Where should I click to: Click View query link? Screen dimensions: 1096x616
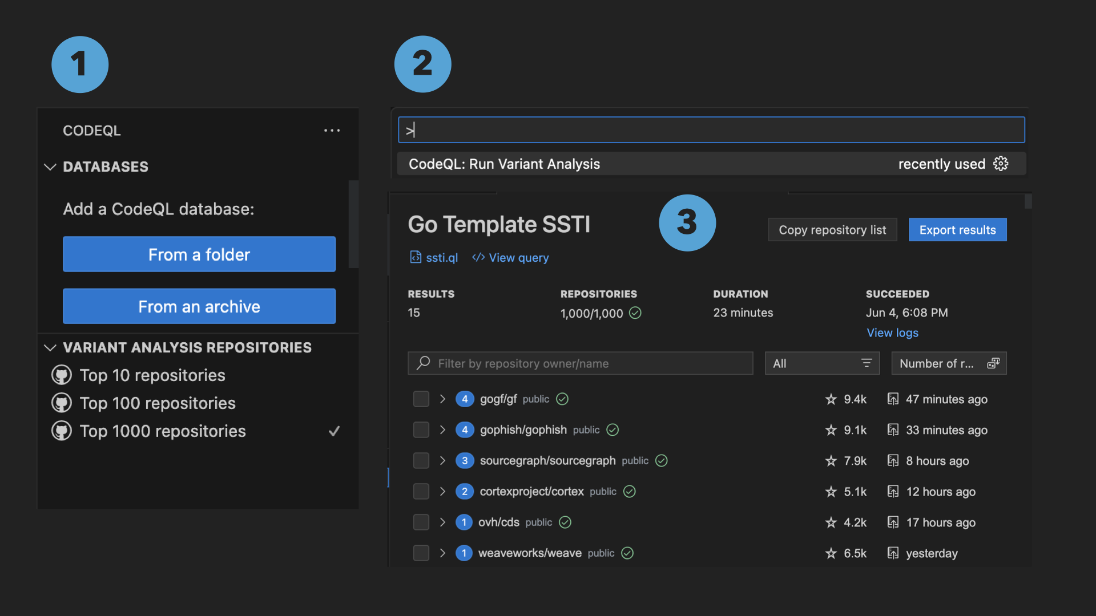pos(518,258)
